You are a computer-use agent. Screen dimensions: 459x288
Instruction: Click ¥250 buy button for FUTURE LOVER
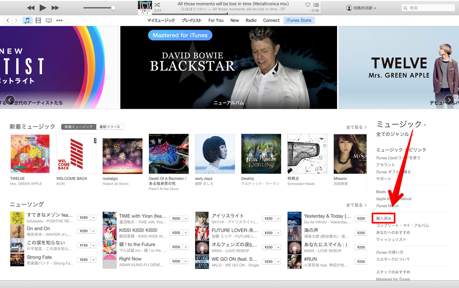click(269, 233)
